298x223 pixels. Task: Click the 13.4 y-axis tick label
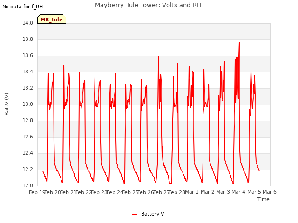(x=28, y=72)
